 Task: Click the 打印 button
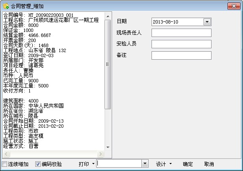pyautogui.click(x=84, y=164)
